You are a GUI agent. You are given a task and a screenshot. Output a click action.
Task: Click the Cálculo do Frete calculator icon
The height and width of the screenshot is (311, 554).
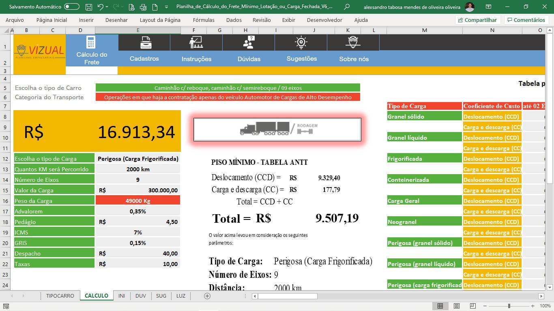click(91, 42)
